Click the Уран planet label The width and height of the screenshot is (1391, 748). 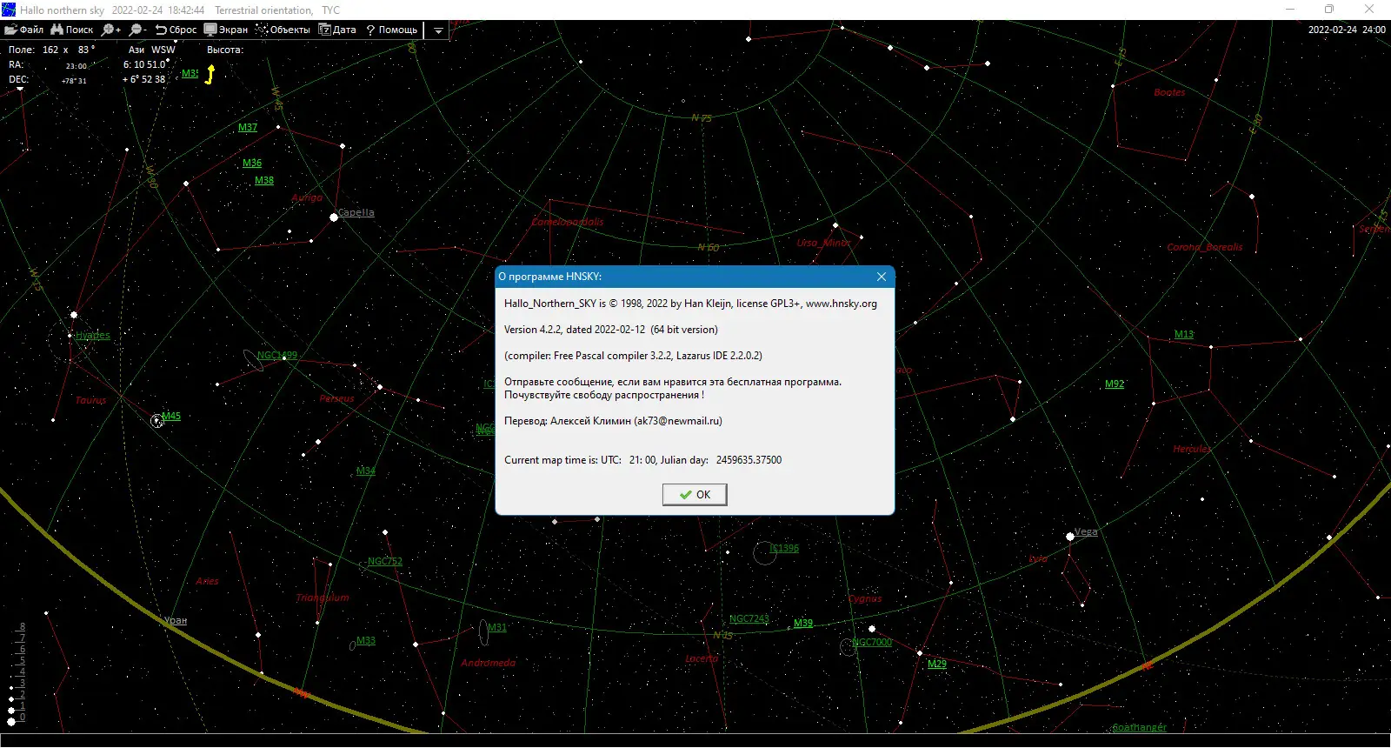176,620
